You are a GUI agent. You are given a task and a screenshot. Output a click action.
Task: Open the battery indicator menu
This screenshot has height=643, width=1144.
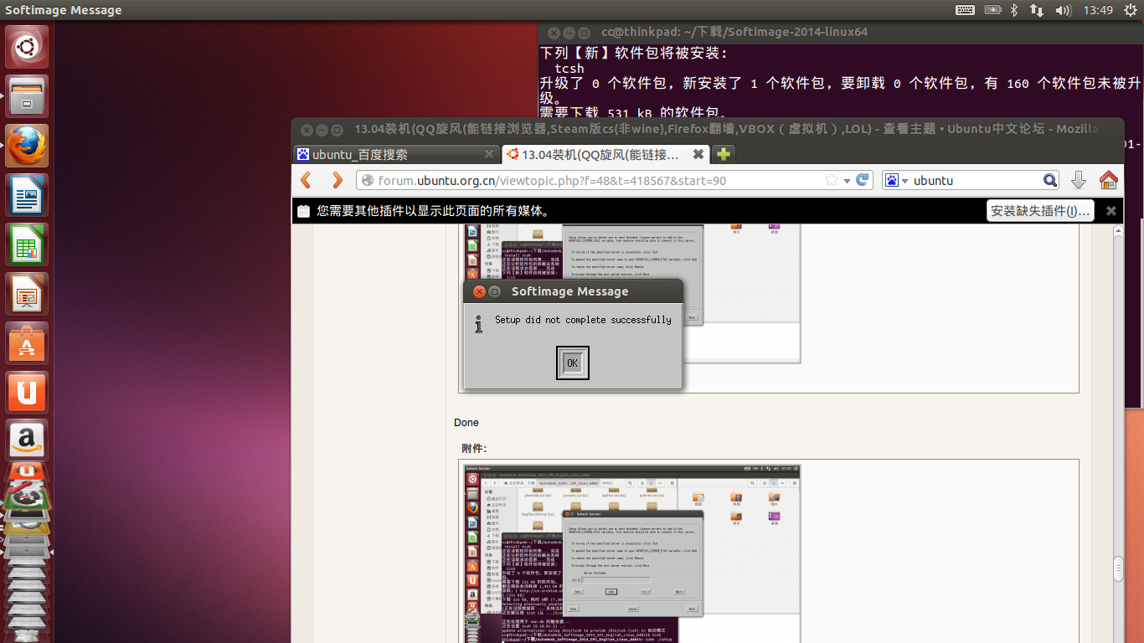[x=992, y=10]
